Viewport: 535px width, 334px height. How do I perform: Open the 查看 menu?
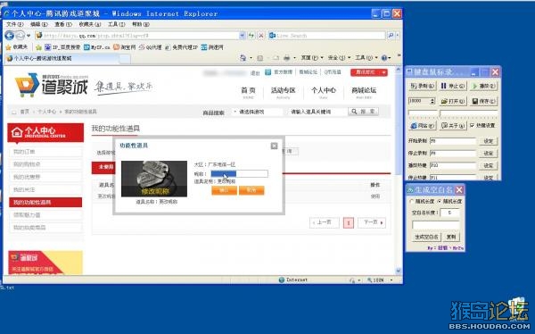[63, 24]
